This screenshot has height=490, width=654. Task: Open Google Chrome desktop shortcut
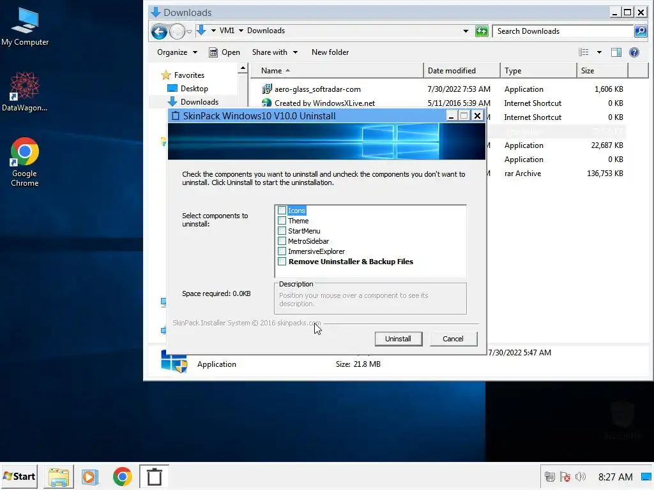pyautogui.click(x=25, y=162)
